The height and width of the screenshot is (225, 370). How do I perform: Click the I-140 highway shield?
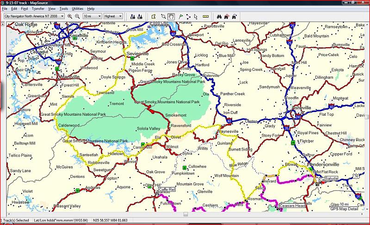(x=59, y=62)
